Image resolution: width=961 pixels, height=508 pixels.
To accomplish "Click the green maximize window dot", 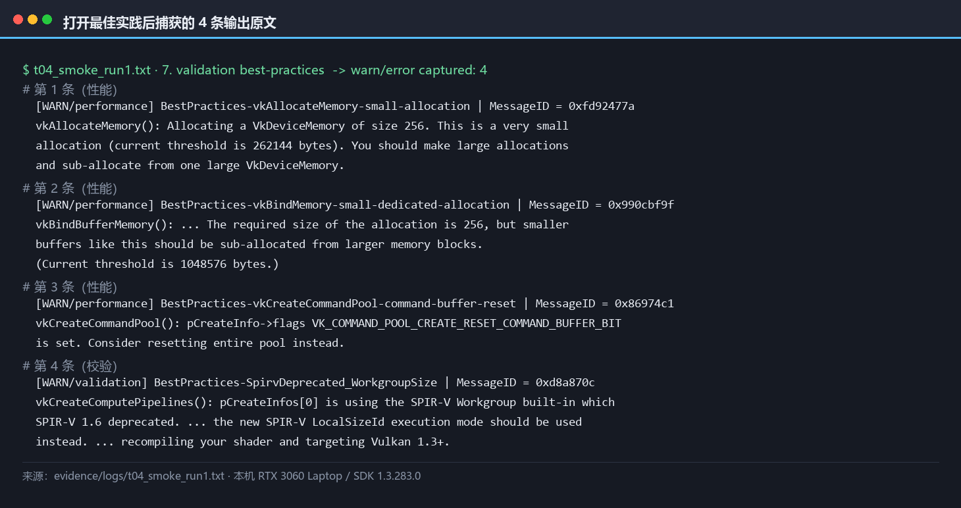I will click(x=47, y=20).
